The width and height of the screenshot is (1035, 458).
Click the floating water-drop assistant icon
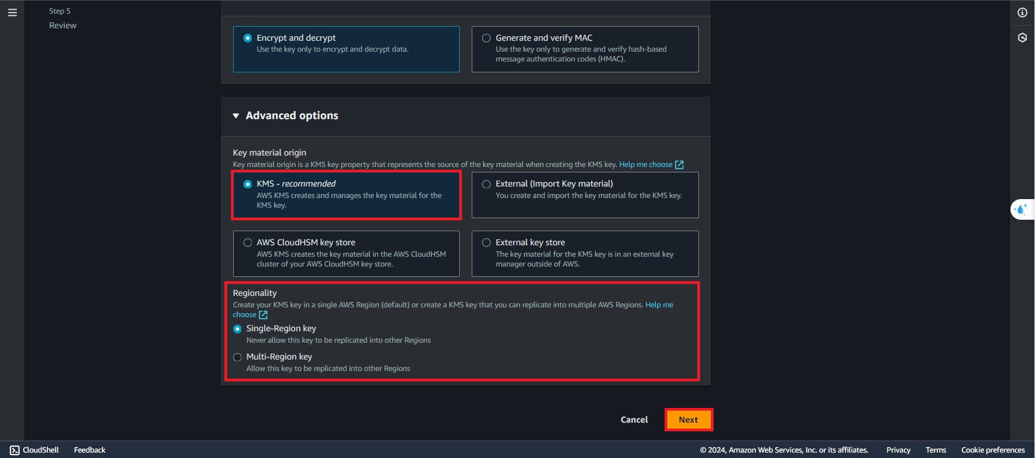click(x=1021, y=209)
